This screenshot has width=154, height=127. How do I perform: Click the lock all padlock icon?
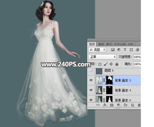(117, 64)
